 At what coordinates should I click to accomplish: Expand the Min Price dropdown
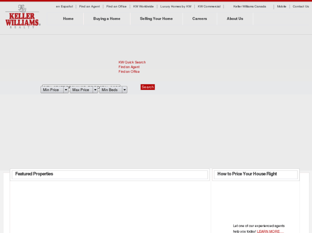click(55, 90)
